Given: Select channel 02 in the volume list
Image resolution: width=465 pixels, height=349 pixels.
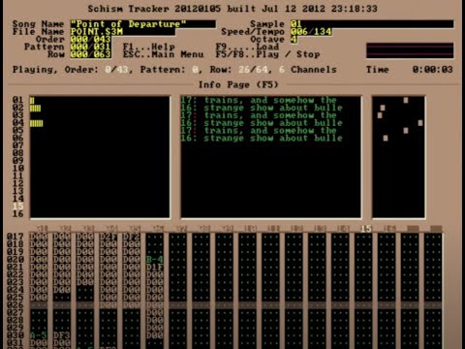Looking at the screenshot, I should (x=18, y=108).
